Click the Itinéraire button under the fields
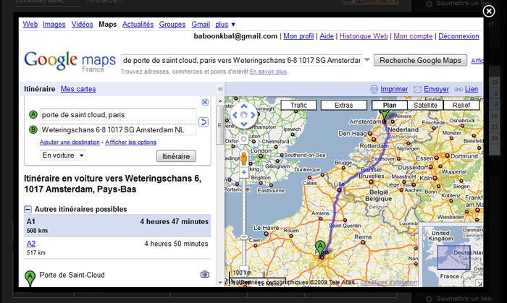 coord(176,156)
